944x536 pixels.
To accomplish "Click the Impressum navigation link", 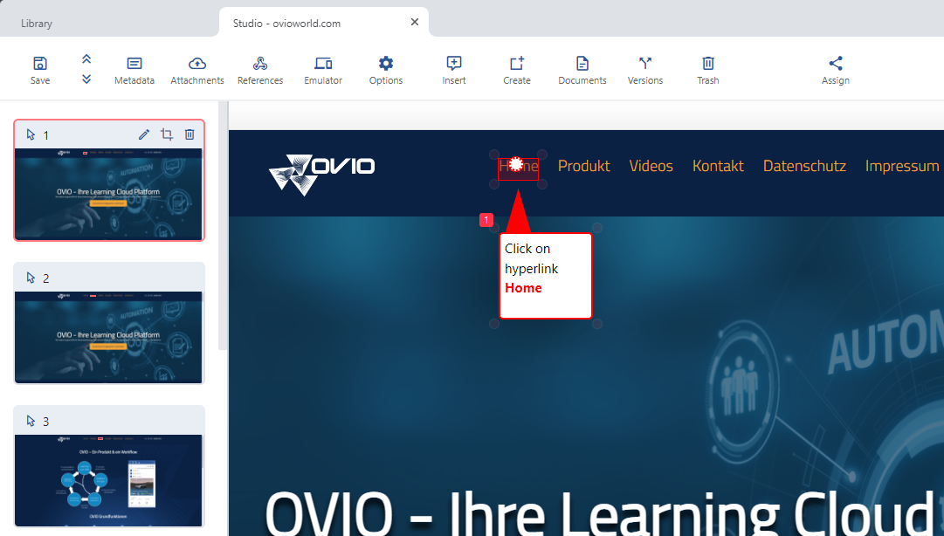I will point(902,166).
